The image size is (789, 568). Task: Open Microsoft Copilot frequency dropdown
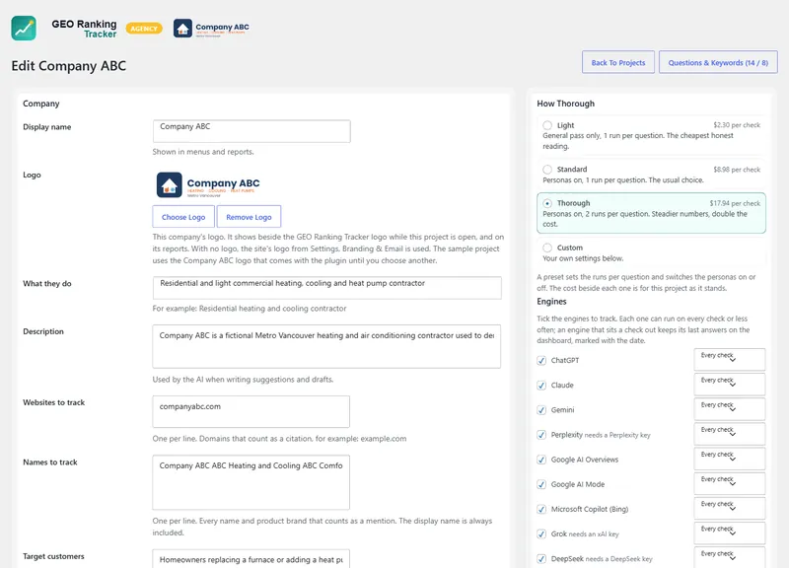pyautogui.click(x=730, y=508)
